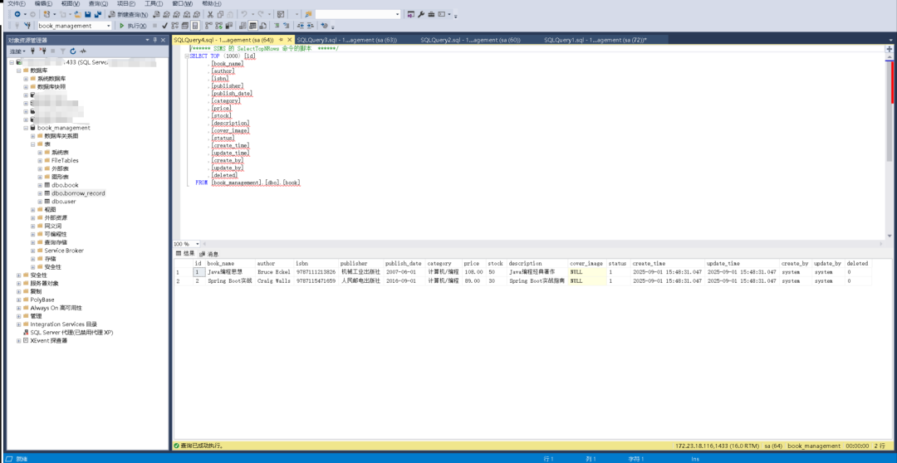Select the FileTables folder in tree
The width and height of the screenshot is (897, 463).
click(x=65, y=161)
